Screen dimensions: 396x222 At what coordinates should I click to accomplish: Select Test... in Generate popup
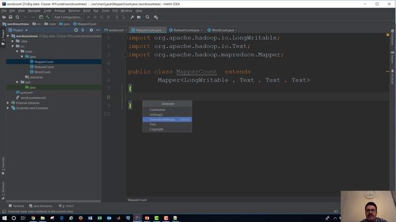pos(167,125)
